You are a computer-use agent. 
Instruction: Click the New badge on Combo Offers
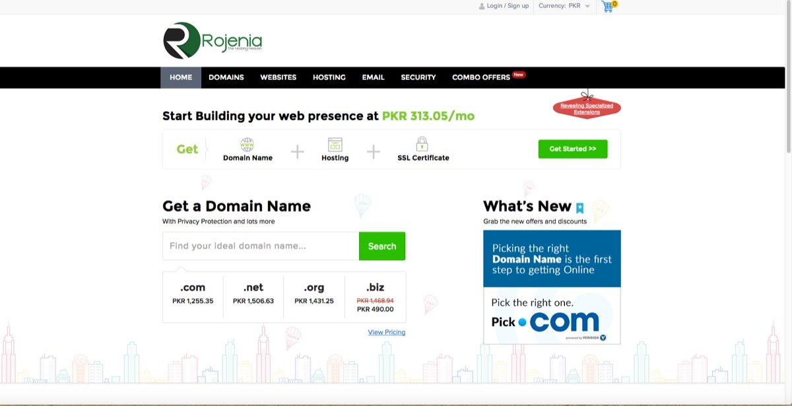519,75
